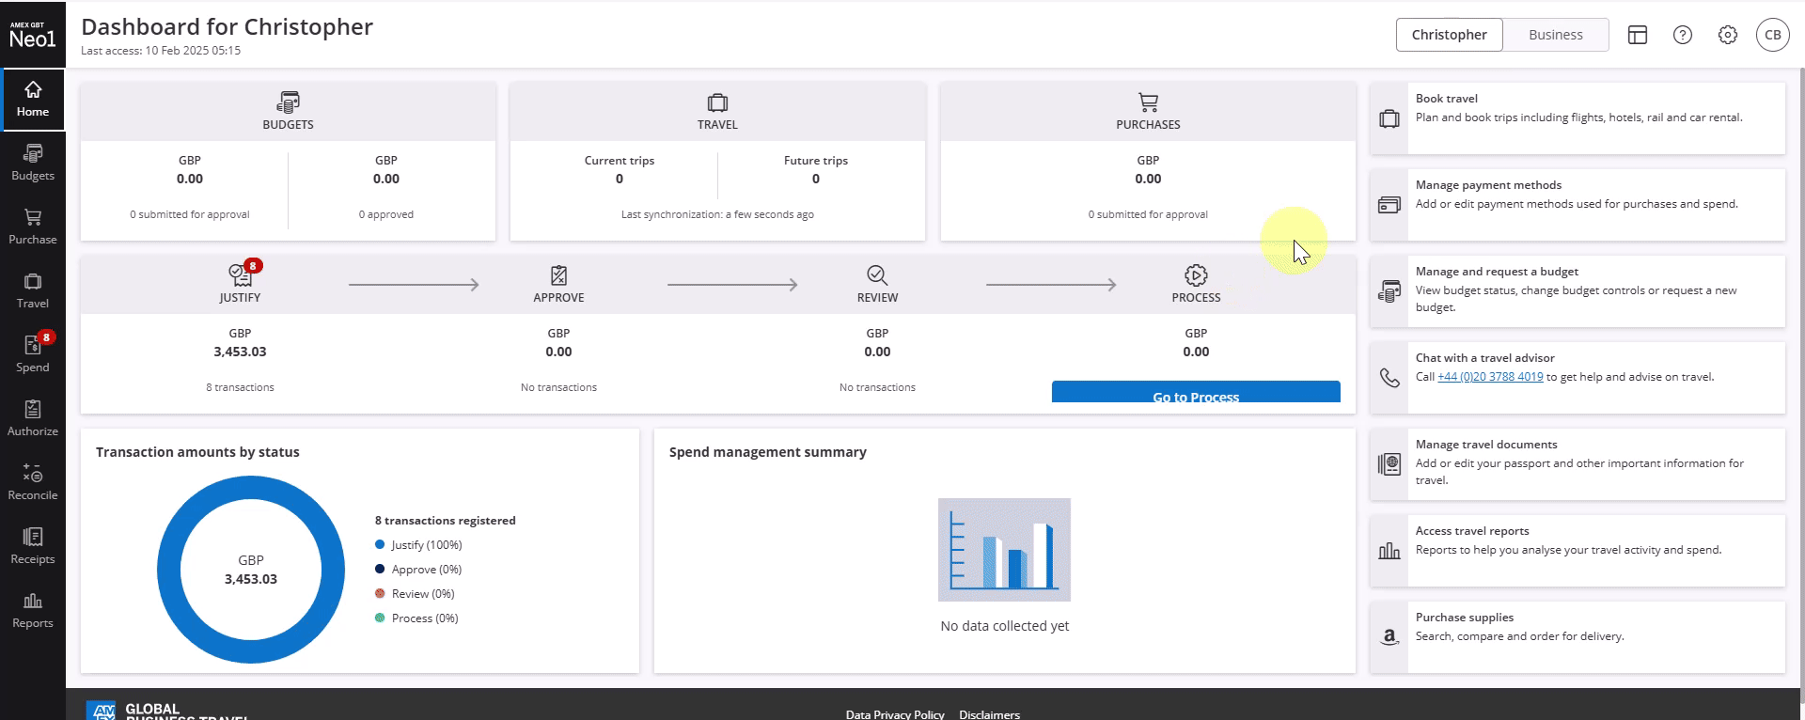Open Authorize in the sidebar
The height and width of the screenshot is (720, 1805).
pyautogui.click(x=33, y=418)
